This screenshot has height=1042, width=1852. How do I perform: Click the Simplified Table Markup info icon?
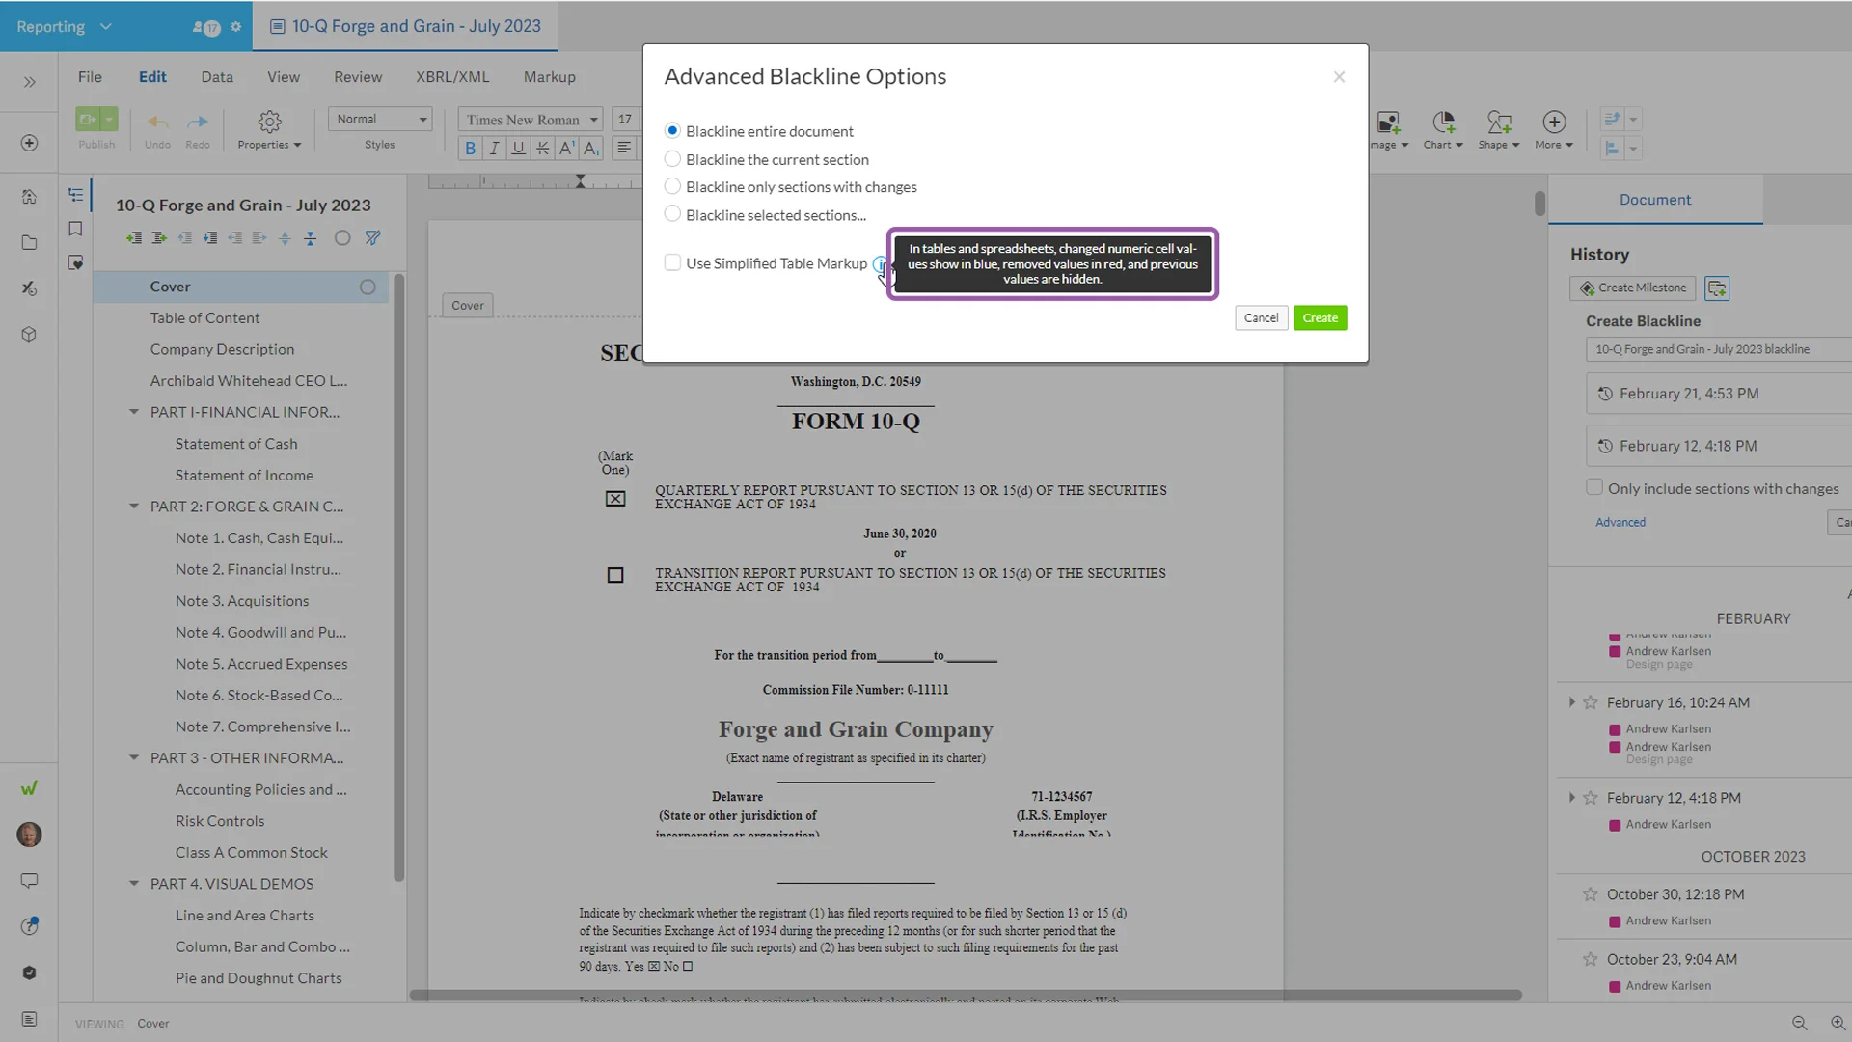(x=879, y=263)
